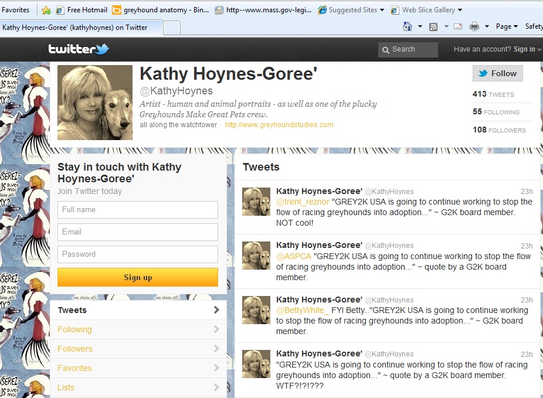
Task: Click the browser Home icon
Action: [408, 26]
